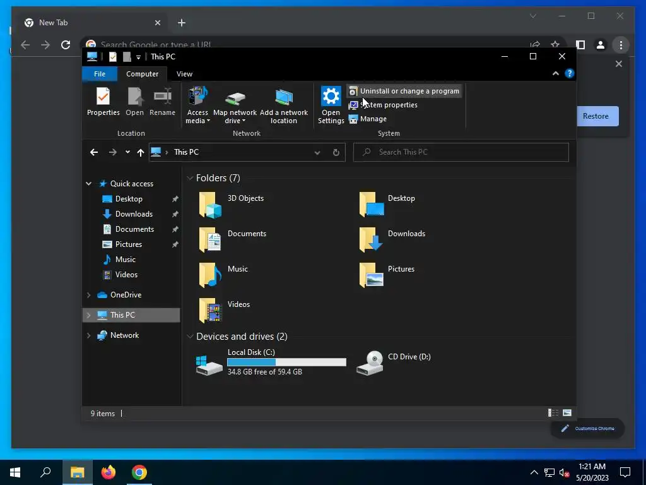The width and height of the screenshot is (646, 485).
Task: Open the Access media dropdown
Action: coord(197,105)
